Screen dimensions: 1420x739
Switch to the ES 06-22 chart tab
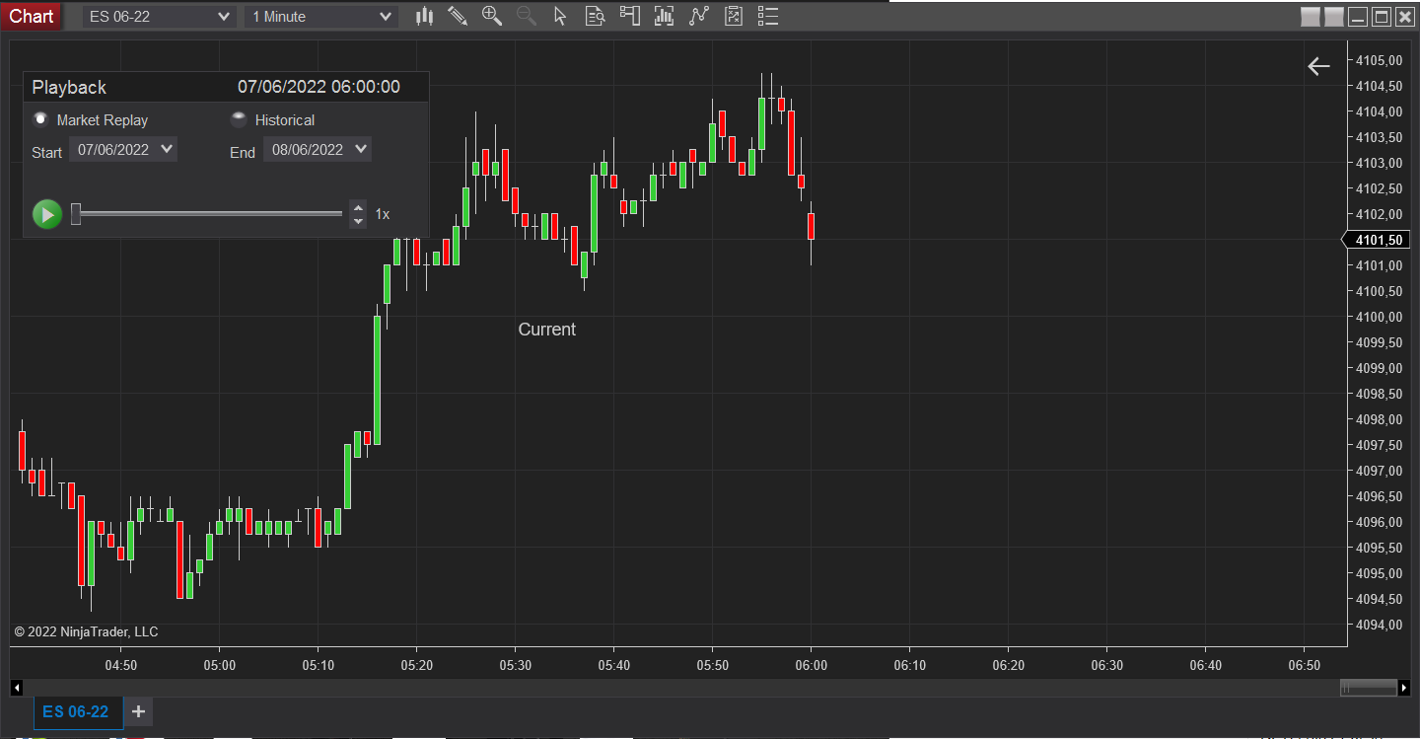77,711
